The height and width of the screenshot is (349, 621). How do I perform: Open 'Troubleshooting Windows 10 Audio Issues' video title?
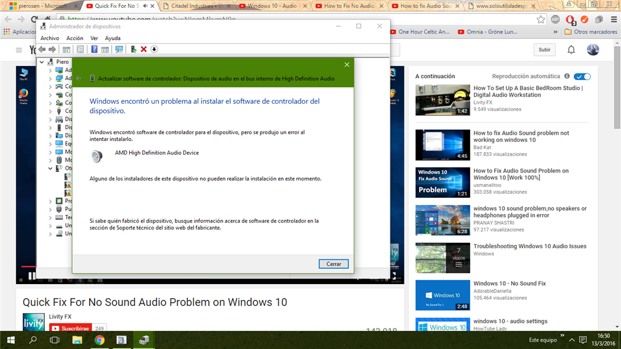530,246
